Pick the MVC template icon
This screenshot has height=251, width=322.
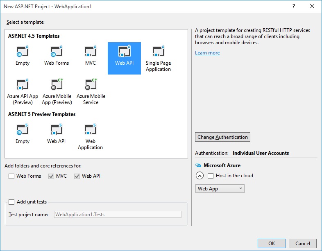coord(91,51)
